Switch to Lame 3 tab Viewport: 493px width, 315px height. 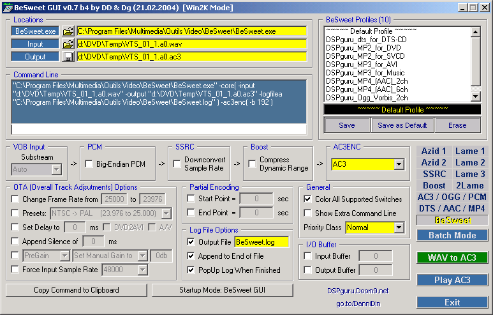(x=470, y=174)
